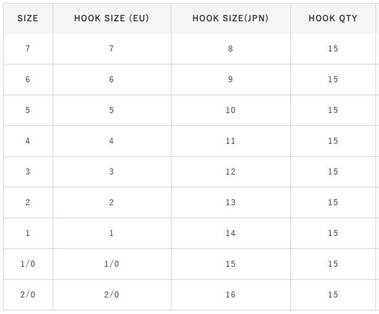Select JPN hook size 10 cell
The image size is (379, 314).
click(x=231, y=110)
